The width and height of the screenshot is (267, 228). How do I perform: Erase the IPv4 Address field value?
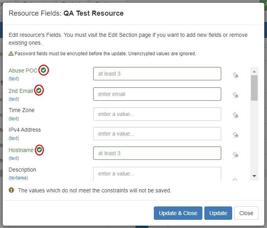pyautogui.click(x=236, y=135)
